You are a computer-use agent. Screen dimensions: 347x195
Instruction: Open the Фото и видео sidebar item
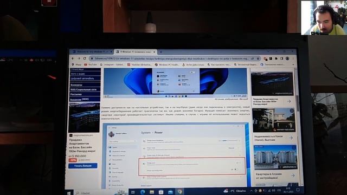pos(85,74)
